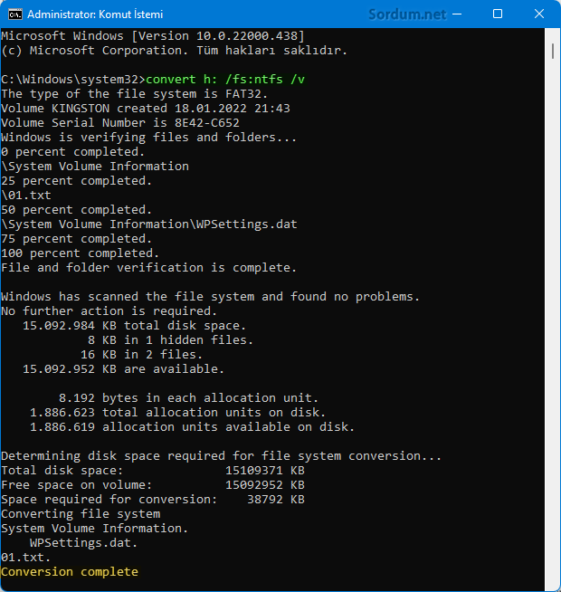Click the line 'Volume Serial Number is 8E42-C652'
The width and height of the screenshot is (561, 592).
tap(120, 123)
